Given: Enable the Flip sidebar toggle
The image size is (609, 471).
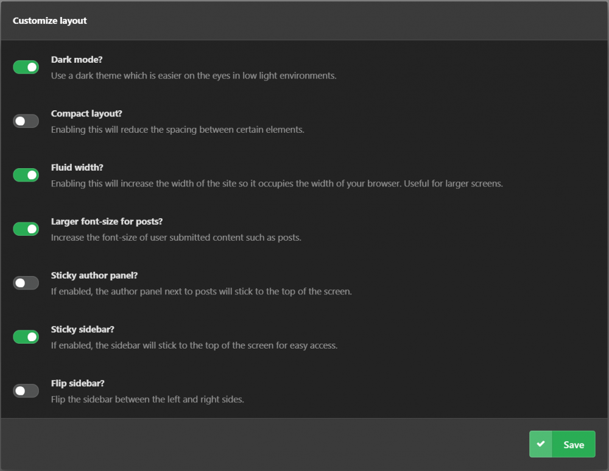Looking at the screenshot, I should click(x=26, y=391).
